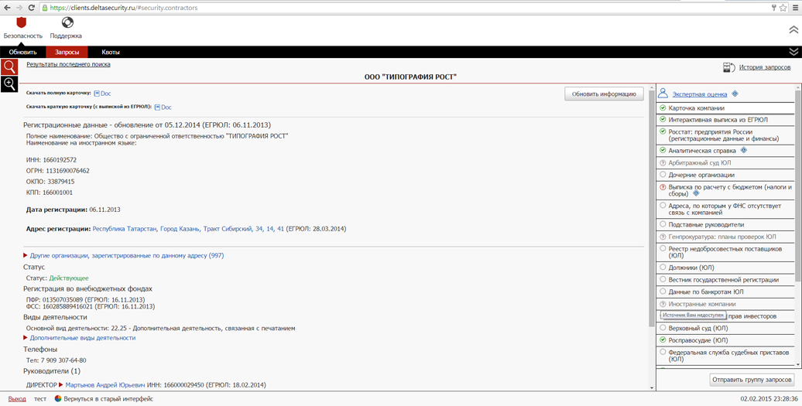Click browser reload button
The height and width of the screenshot is (406, 802).
coord(32,8)
